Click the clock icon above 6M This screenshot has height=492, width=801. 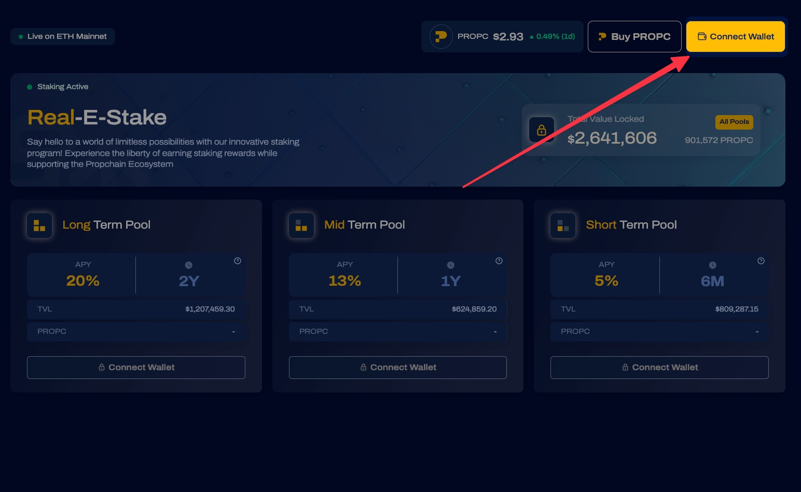pyautogui.click(x=712, y=265)
